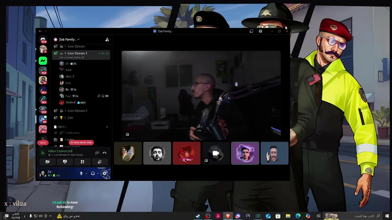This screenshot has width=392, height=220.
Task: Open Microsoft Edge from the taskbar
Action: pyautogui.click(x=298, y=216)
